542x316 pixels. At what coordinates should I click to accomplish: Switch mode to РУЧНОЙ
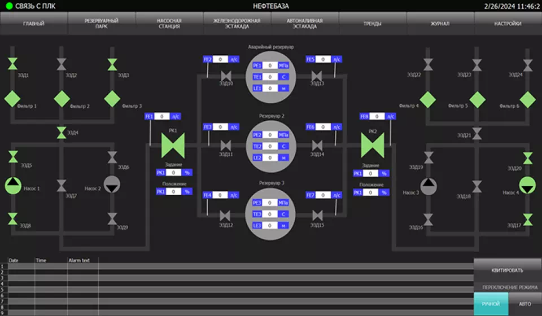click(x=491, y=304)
